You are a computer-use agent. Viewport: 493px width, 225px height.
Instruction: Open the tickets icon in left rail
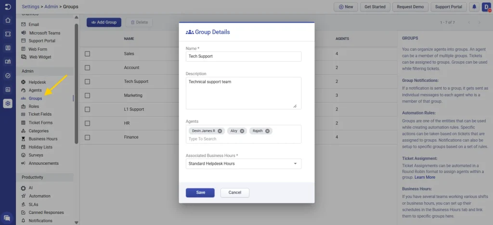(x=8, y=34)
